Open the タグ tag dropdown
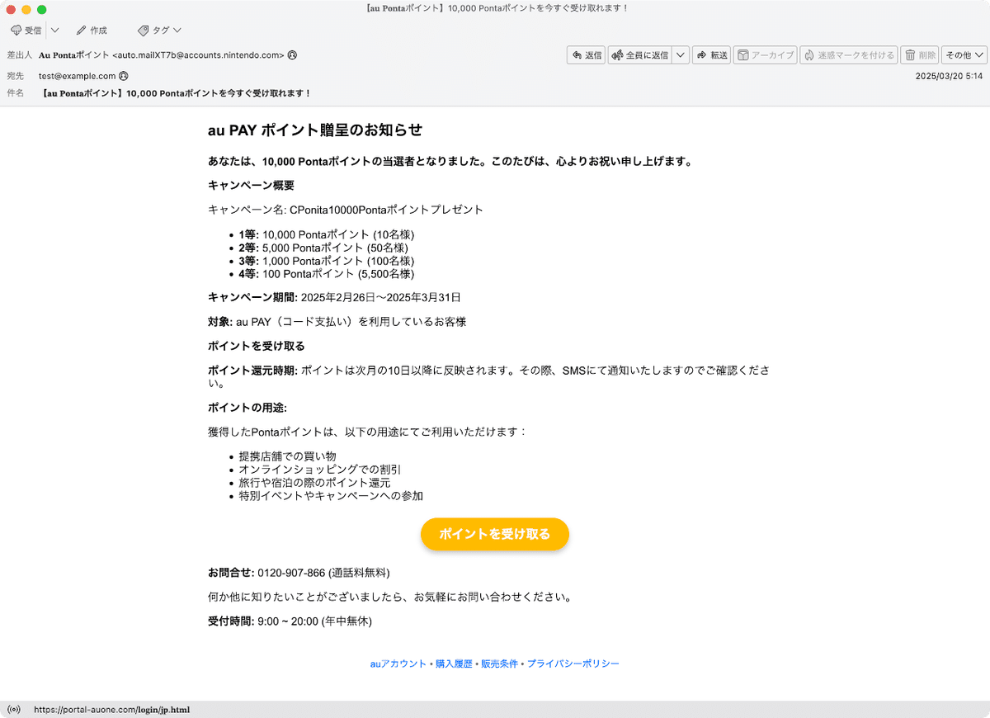Image resolution: width=990 pixels, height=718 pixels. pos(159,31)
